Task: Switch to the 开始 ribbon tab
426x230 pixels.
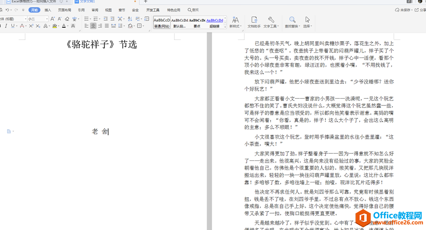Action: (x=34, y=10)
